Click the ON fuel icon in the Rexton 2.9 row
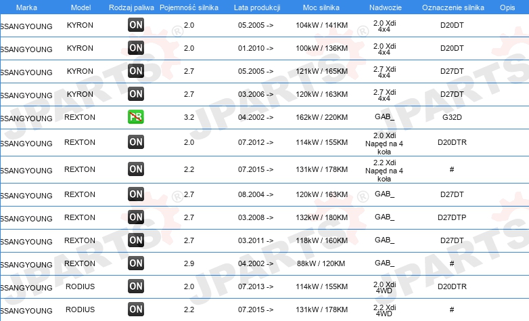Viewport: 529px width, 321px height. pos(136,263)
